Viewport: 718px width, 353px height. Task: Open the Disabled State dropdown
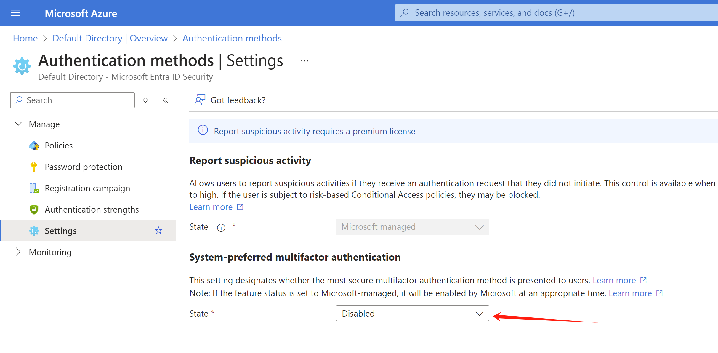[x=412, y=313]
